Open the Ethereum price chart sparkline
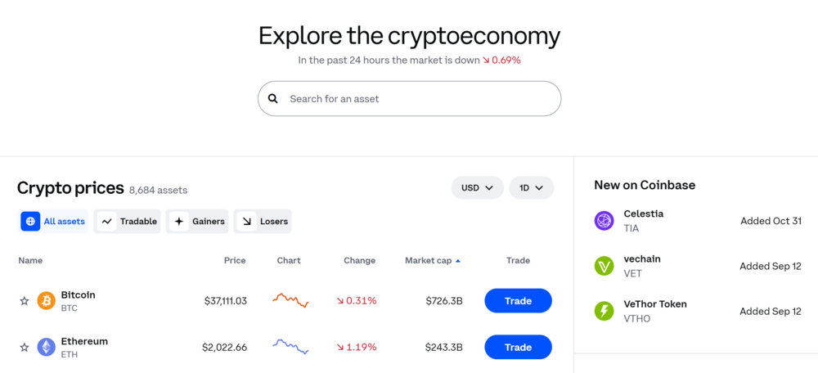The width and height of the screenshot is (818, 373). tap(290, 347)
